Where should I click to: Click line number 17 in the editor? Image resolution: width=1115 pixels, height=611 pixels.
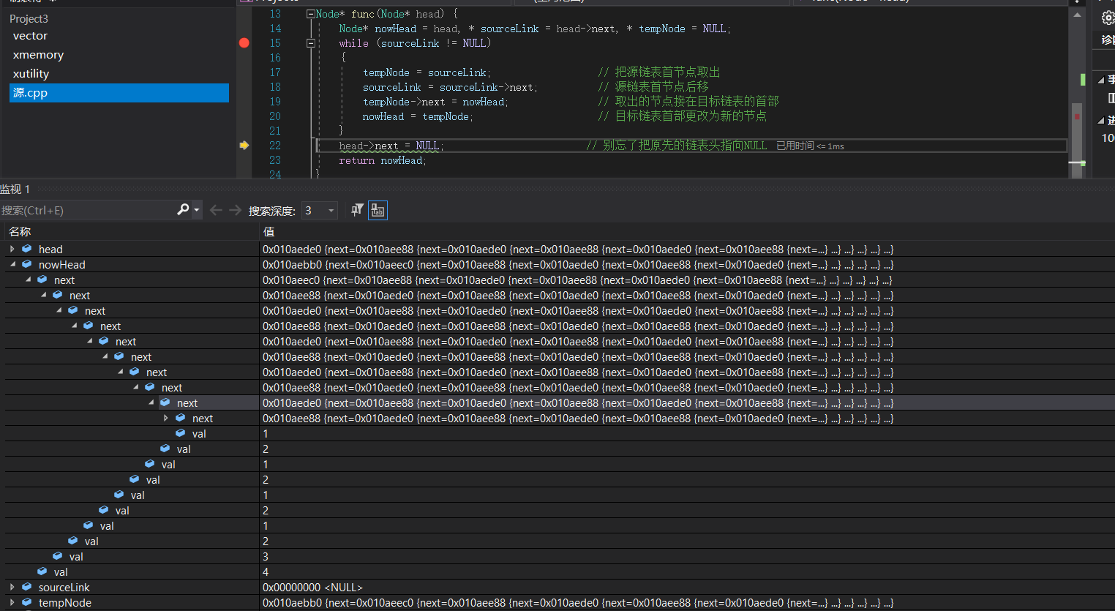click(x=275, y=72)
